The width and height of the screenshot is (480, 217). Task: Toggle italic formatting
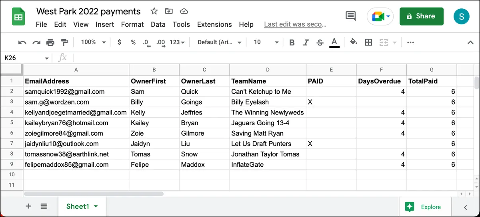point(306,42)
